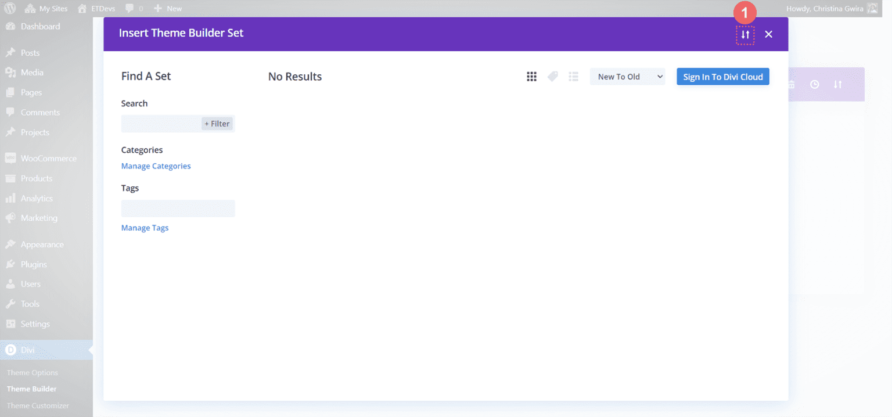892x417 pixels.
Task: Click the Search input field
Action: tap(160, 124)
